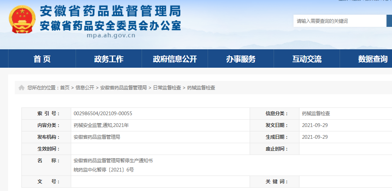This screenshot has width=392, height=191.
Task: Click the 发布机构 label cell
Action: [46, 137]
